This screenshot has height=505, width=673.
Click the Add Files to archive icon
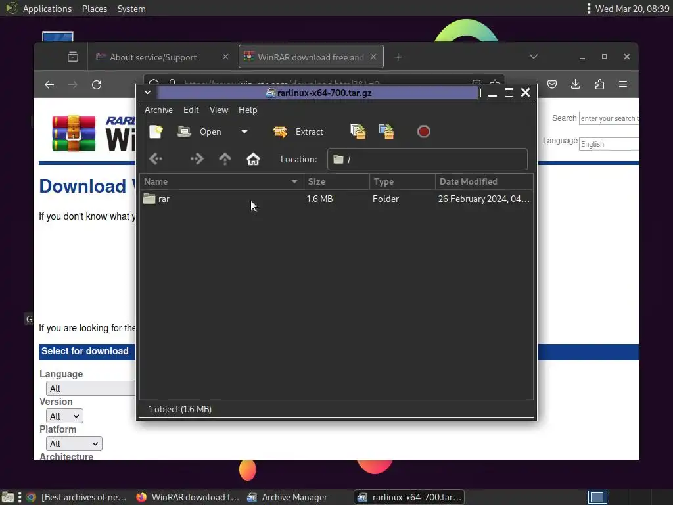[x=358, y=132]
